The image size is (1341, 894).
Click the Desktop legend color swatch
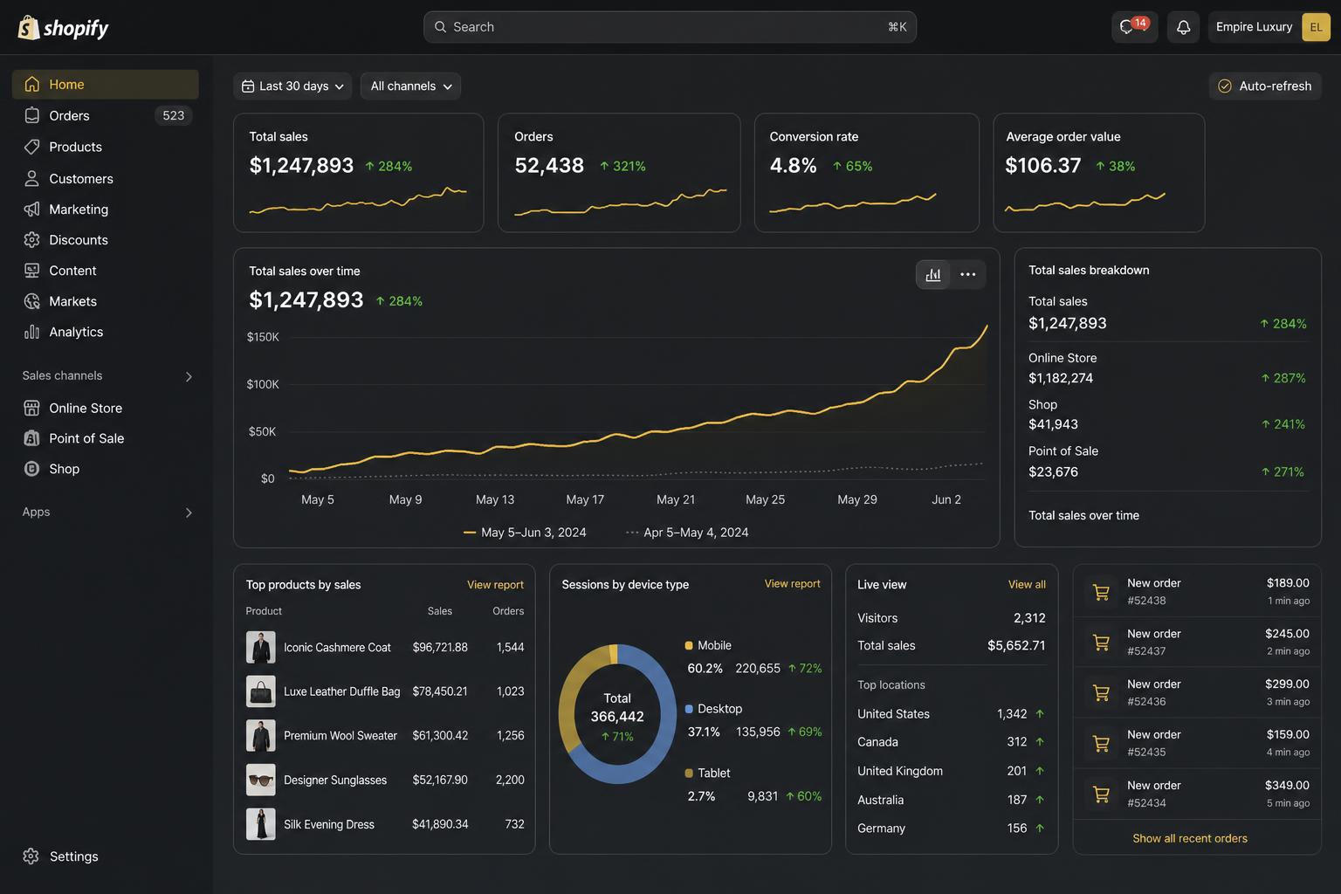pos(689,709)
